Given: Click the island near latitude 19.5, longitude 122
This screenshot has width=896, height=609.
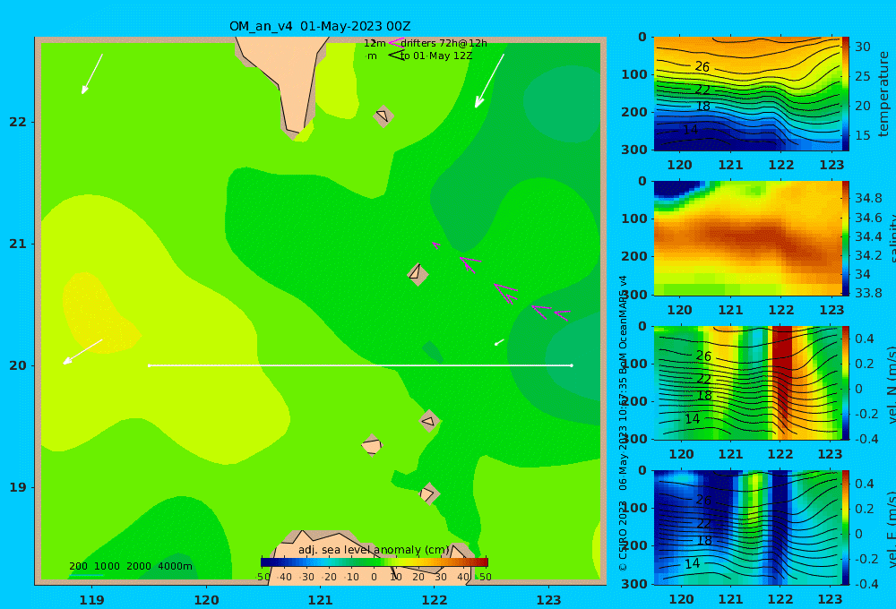Looking at the screenshot, I should pyautogui.click(x=429, y=421).
